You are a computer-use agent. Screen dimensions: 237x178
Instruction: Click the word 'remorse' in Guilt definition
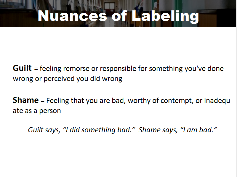[x=76, y=69]
